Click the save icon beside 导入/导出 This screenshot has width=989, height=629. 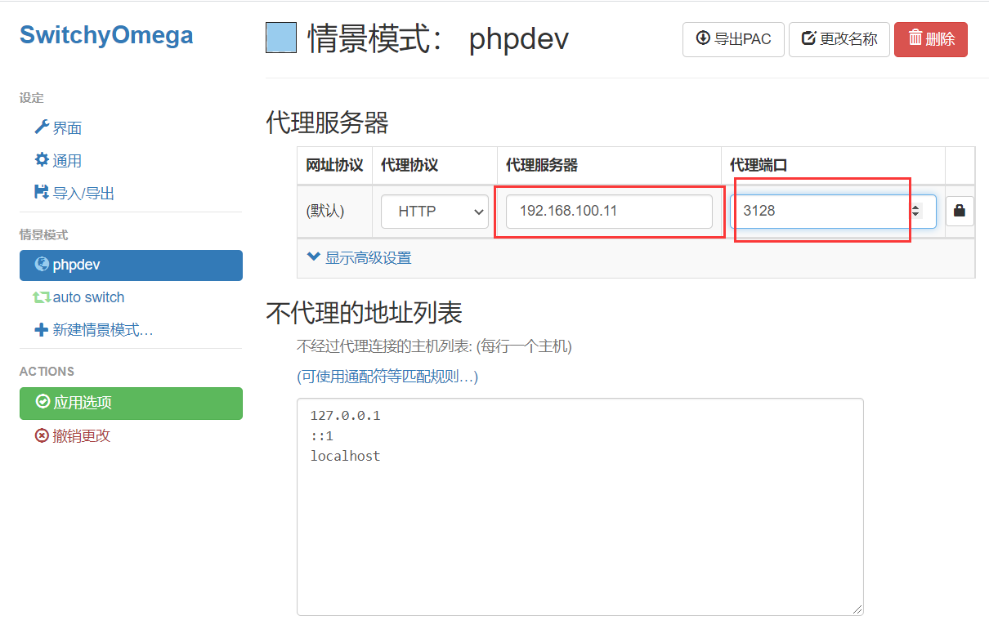pos(42,193)
